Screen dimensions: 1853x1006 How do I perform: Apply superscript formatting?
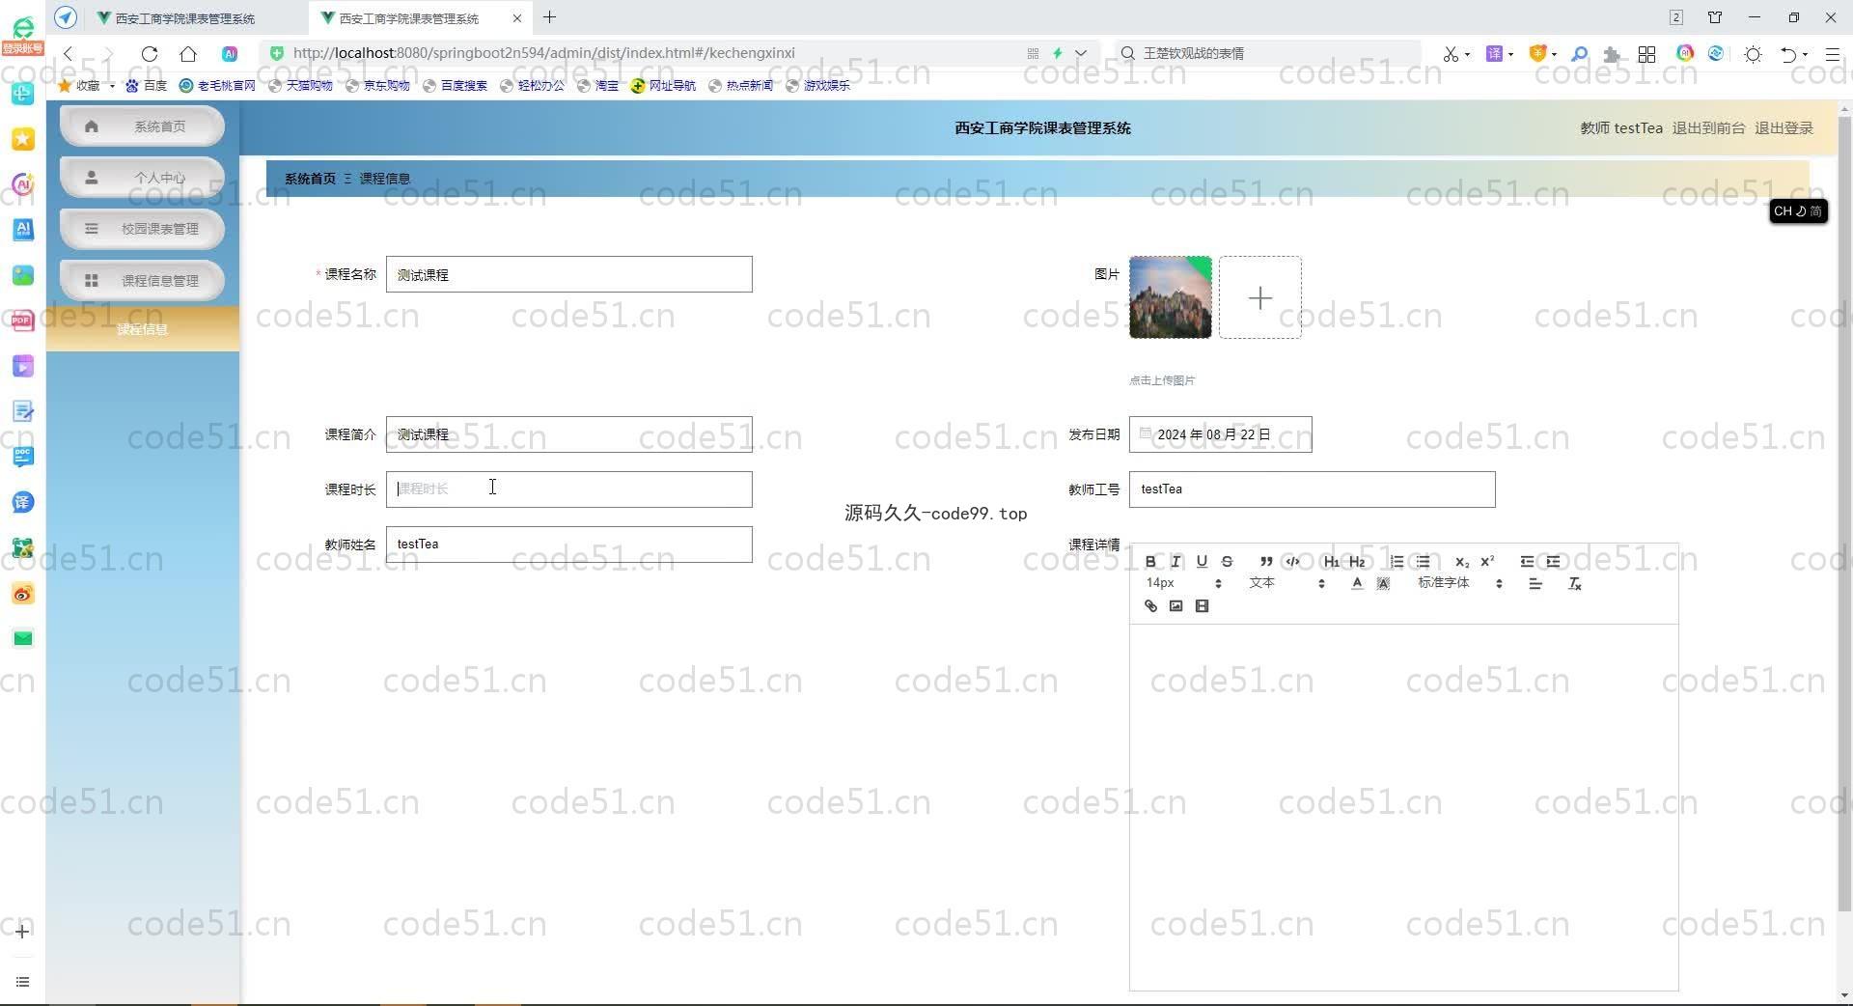(x=1487, y=562)
